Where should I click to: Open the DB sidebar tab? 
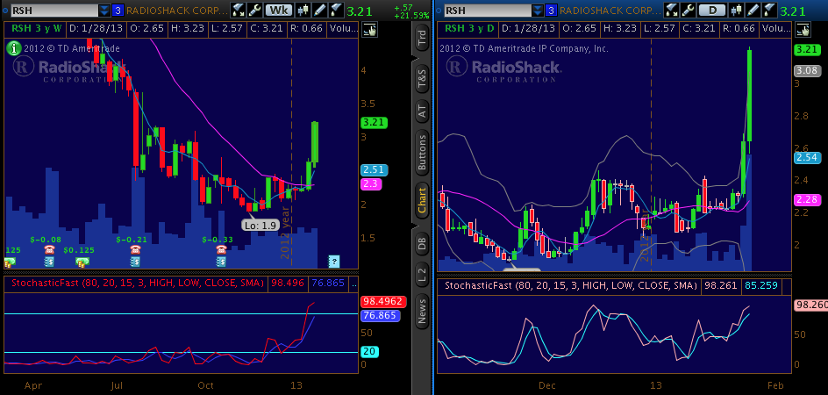click(422, 243)
